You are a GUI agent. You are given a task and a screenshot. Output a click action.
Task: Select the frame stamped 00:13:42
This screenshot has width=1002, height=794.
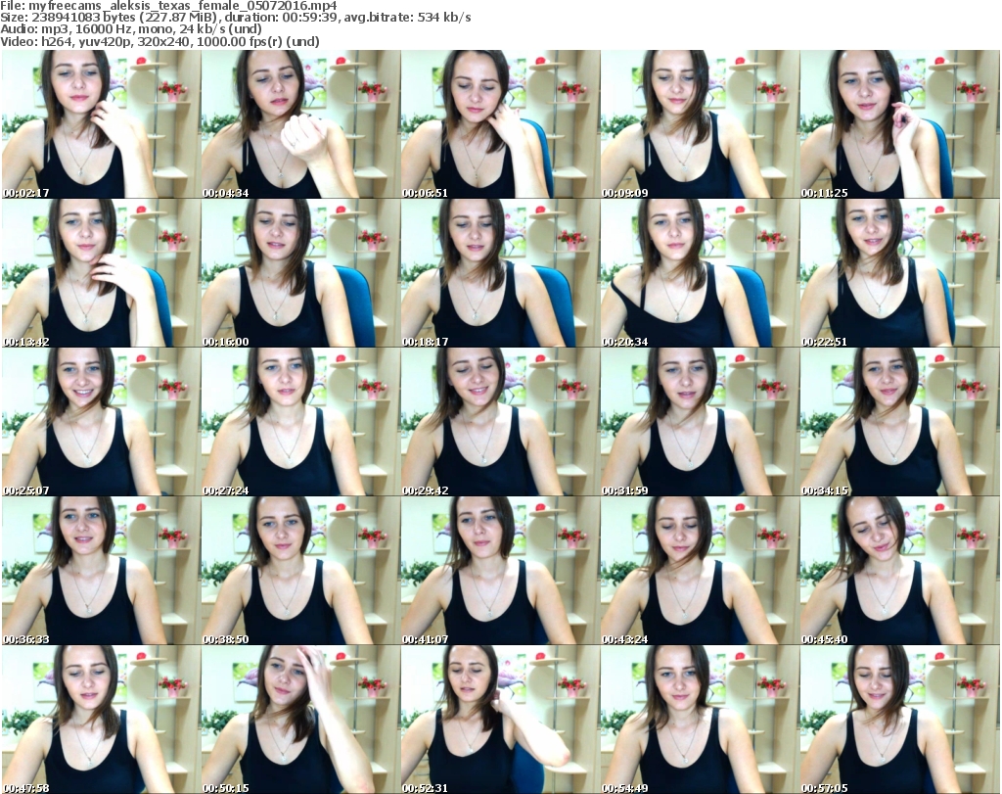101,273
